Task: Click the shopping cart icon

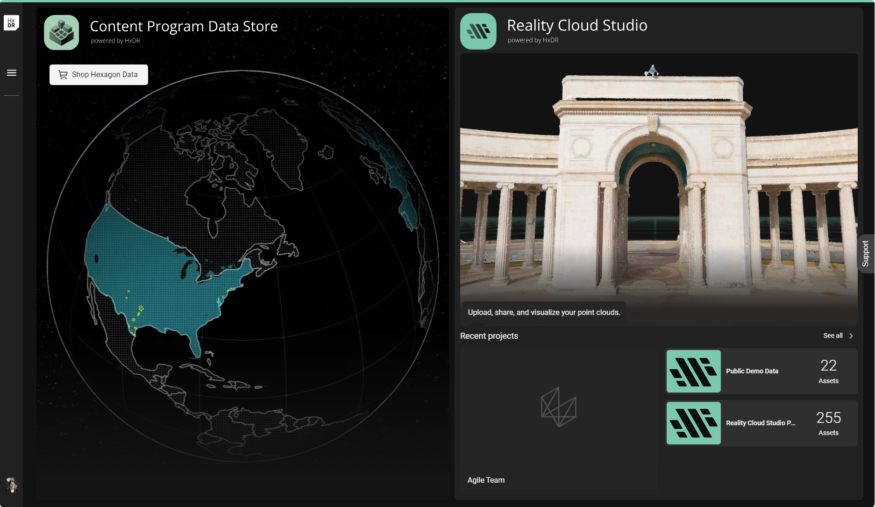Action: [63, 75]
